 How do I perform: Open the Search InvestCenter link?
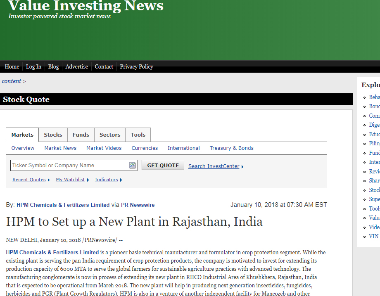click(x=214, y=166)
